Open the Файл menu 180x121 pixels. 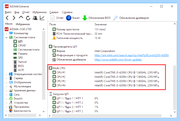coord(8,12)
